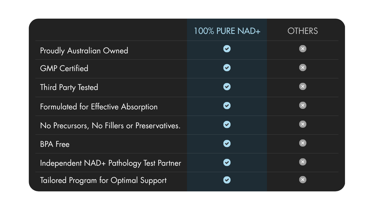Click the checkmark in BPA Free row

pyautogui.click(x=227, y=143)
